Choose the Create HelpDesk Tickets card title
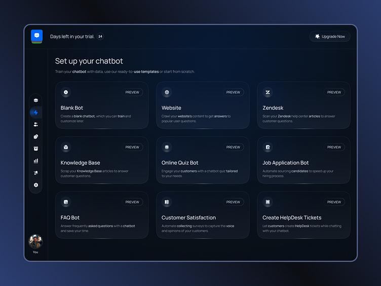 click(x=292, y=218)
